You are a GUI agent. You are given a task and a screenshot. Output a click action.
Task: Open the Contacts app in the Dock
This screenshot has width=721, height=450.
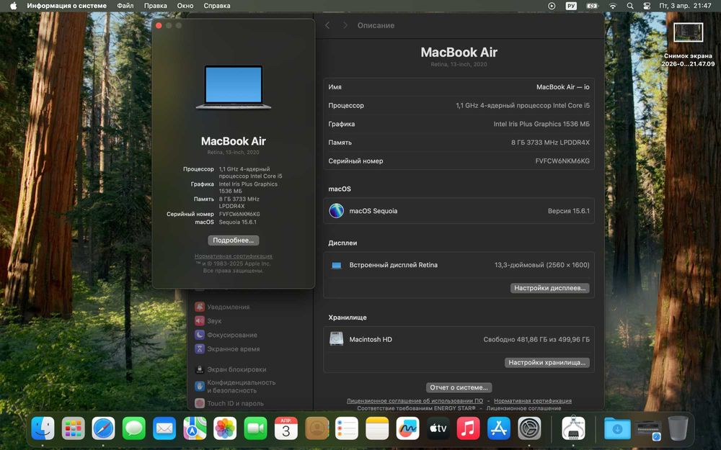point(317,429)
